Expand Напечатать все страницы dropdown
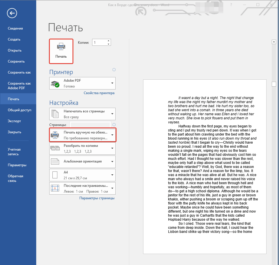Screen dimensions: 279x265 (83, 114)
